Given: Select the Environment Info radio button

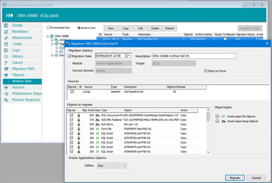Looking at the screenshot, I should point(48,28).
